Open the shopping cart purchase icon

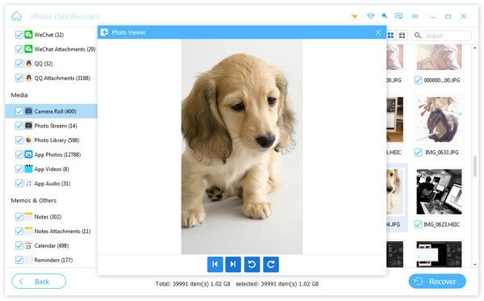click(354, 16)
